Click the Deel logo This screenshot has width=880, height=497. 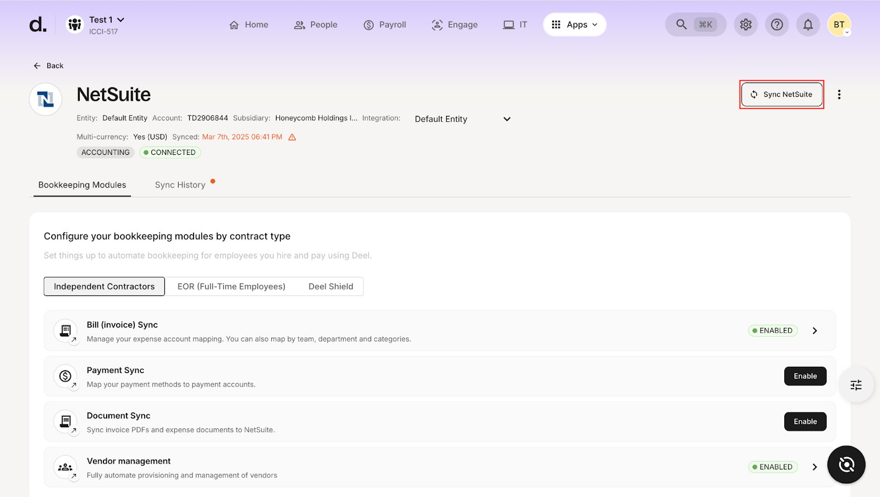coord(38,25)
